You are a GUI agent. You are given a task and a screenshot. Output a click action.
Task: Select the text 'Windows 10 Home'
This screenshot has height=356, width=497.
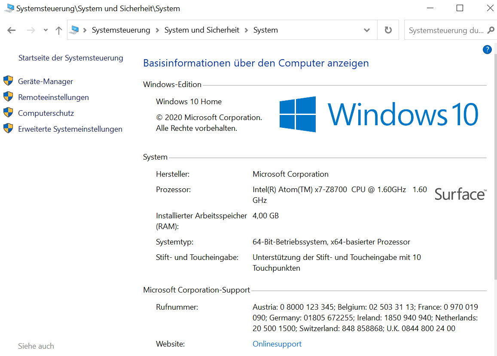pos(189,102)
